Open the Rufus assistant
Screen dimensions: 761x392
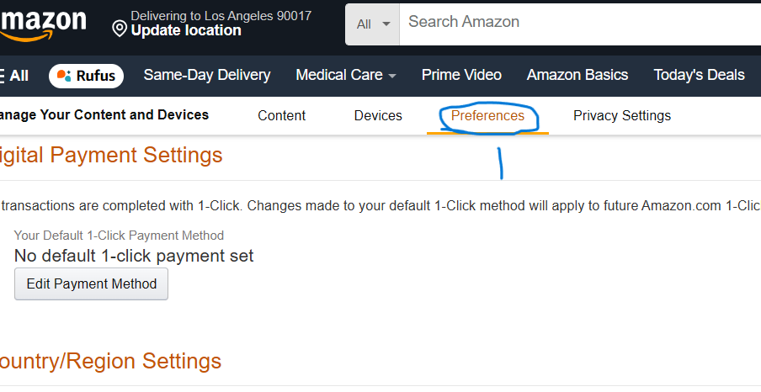(x=86, y=76)
